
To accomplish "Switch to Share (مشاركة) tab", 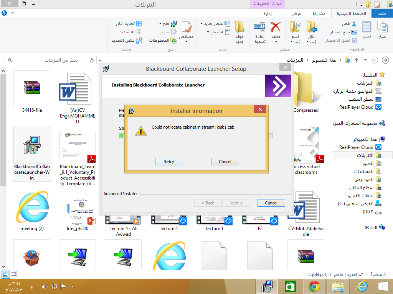I will click(319, 13).
